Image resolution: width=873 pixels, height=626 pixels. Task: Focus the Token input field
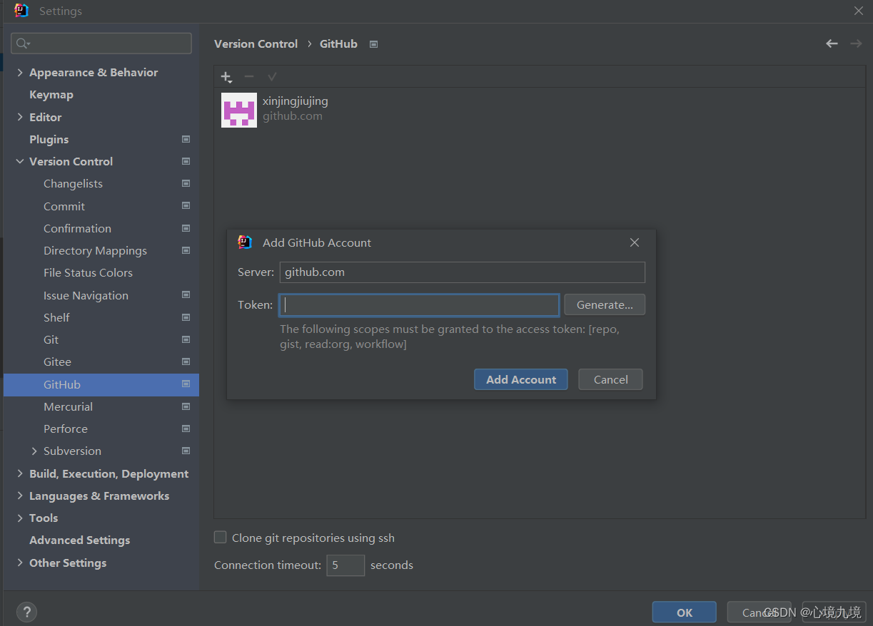[419, 305]
